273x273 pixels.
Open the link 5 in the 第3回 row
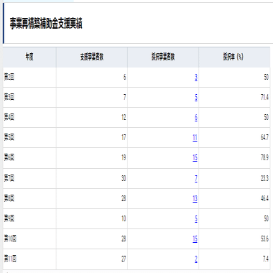[196, 98]
